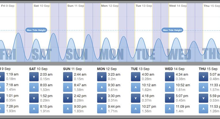The image size is (220, 119).
Task: Click the high tide icon at 8:15 pm Saturday
Action: point(34,109)
